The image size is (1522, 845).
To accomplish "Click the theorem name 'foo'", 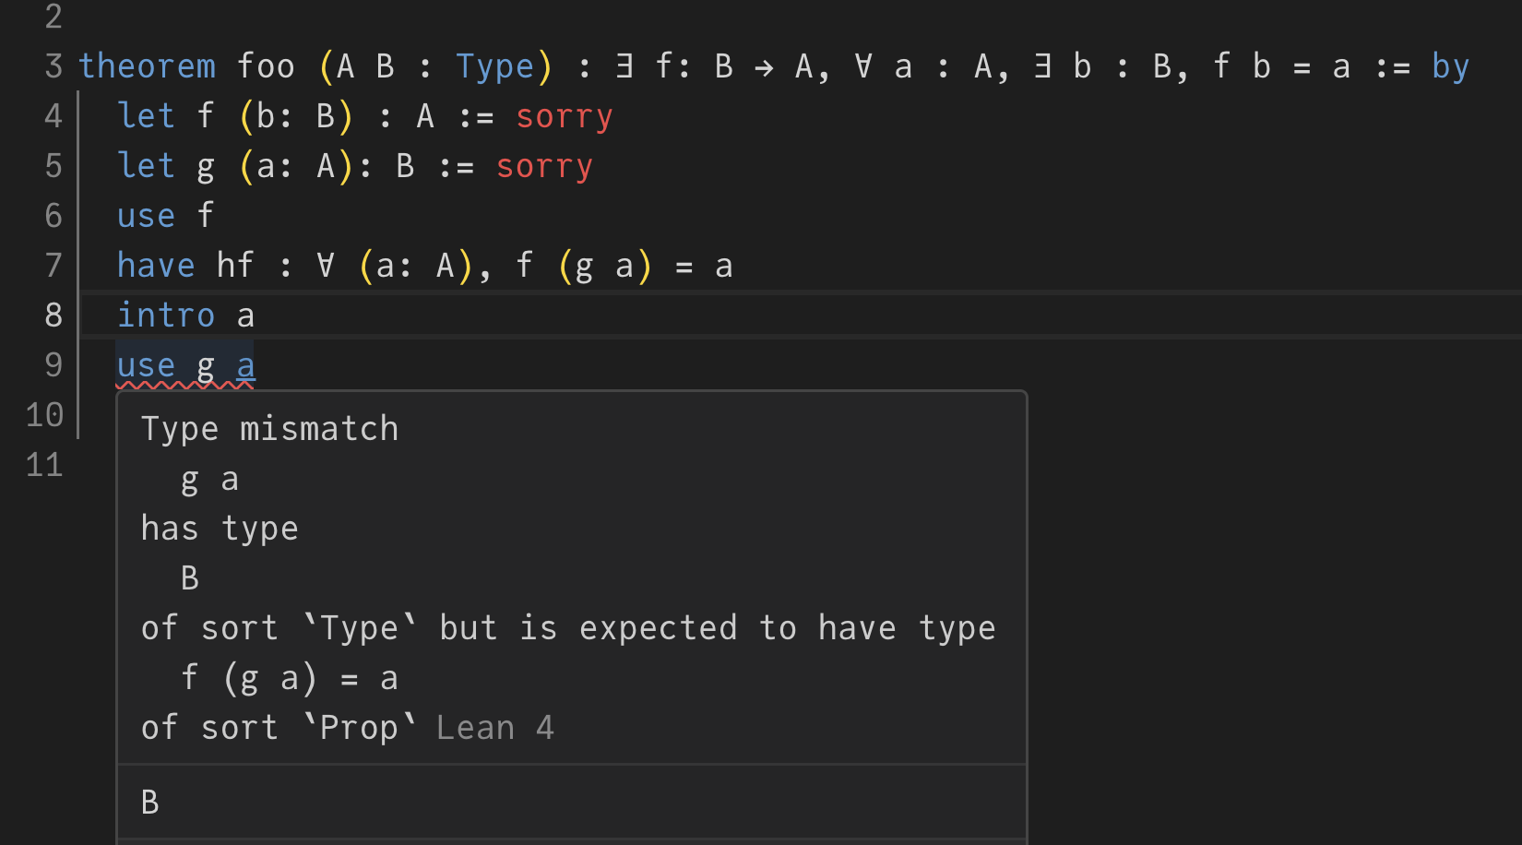I will point(266,66).
